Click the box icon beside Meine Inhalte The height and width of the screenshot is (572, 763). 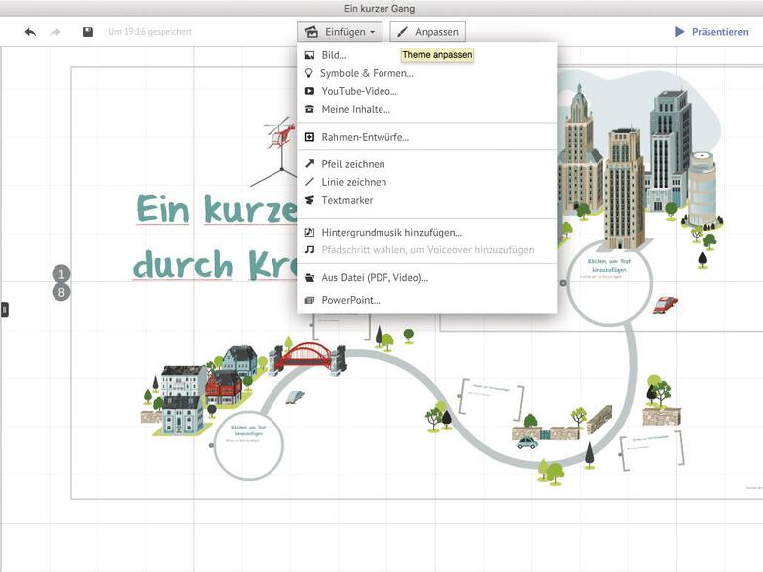pos(309,109)
